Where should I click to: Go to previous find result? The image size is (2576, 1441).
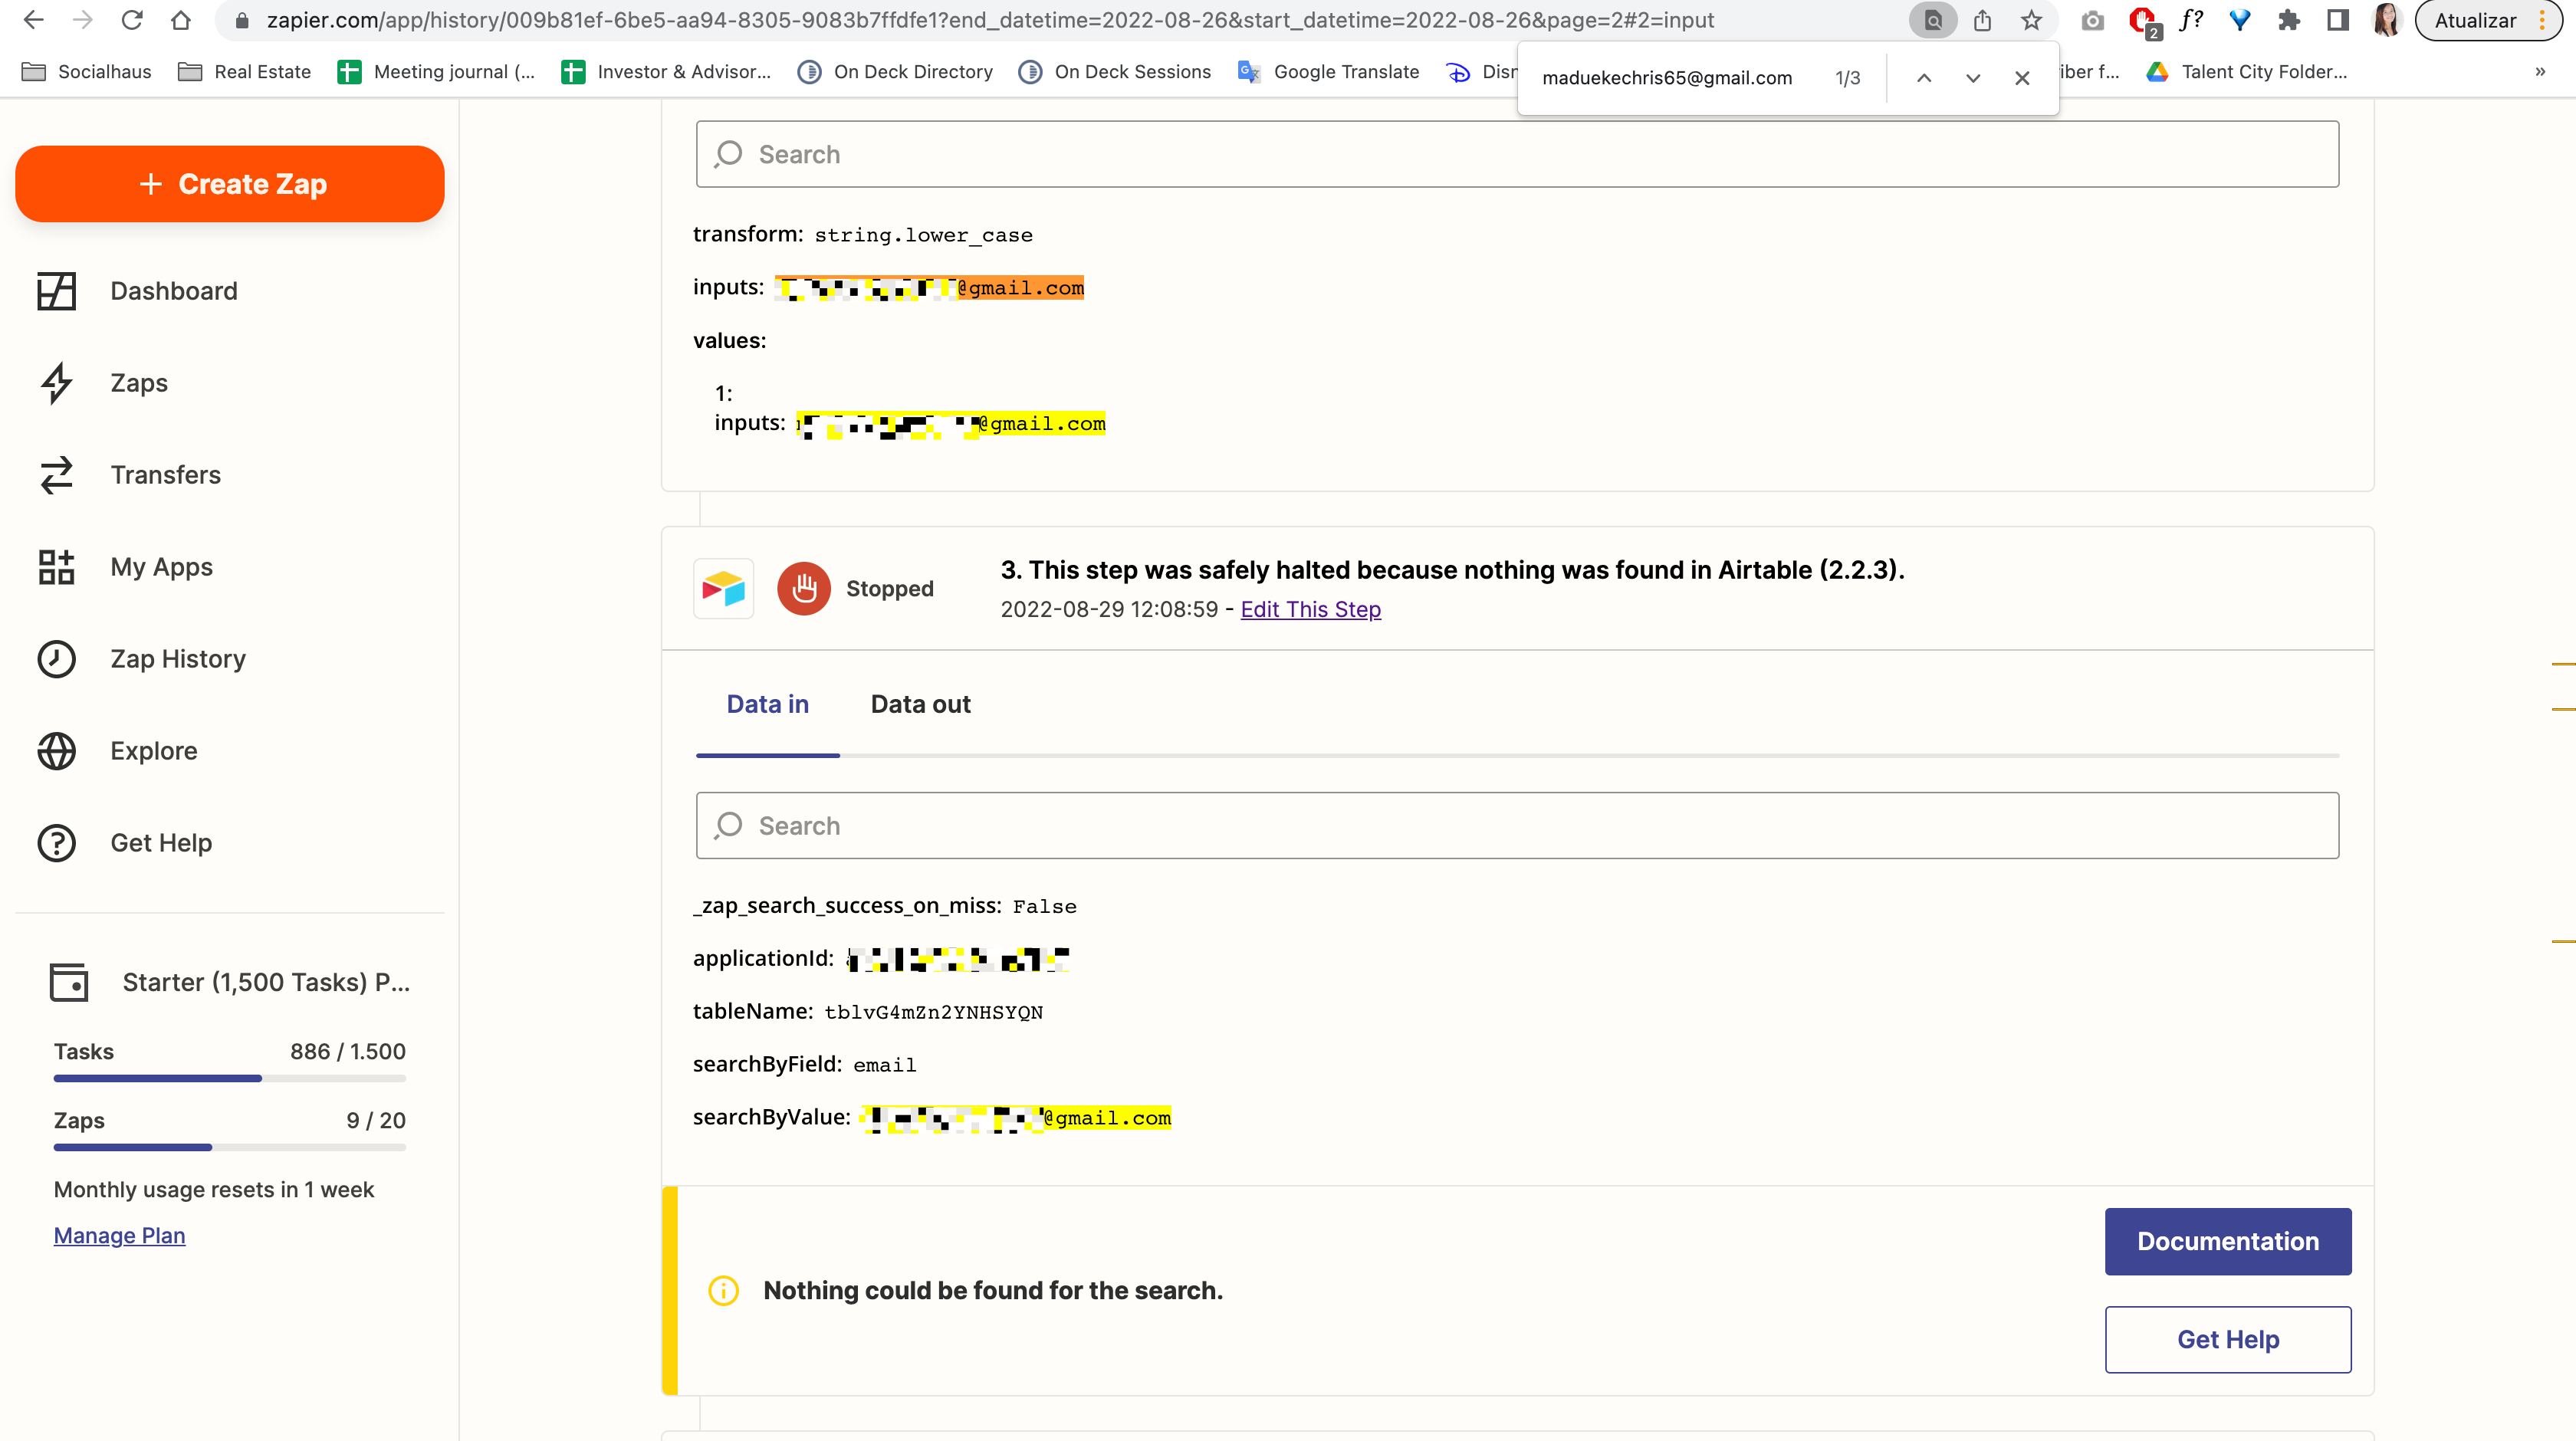(x=1923, y=78)
